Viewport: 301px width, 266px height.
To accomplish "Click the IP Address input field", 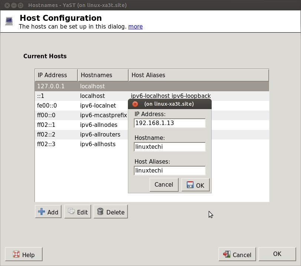I will [x=170, y=123].
